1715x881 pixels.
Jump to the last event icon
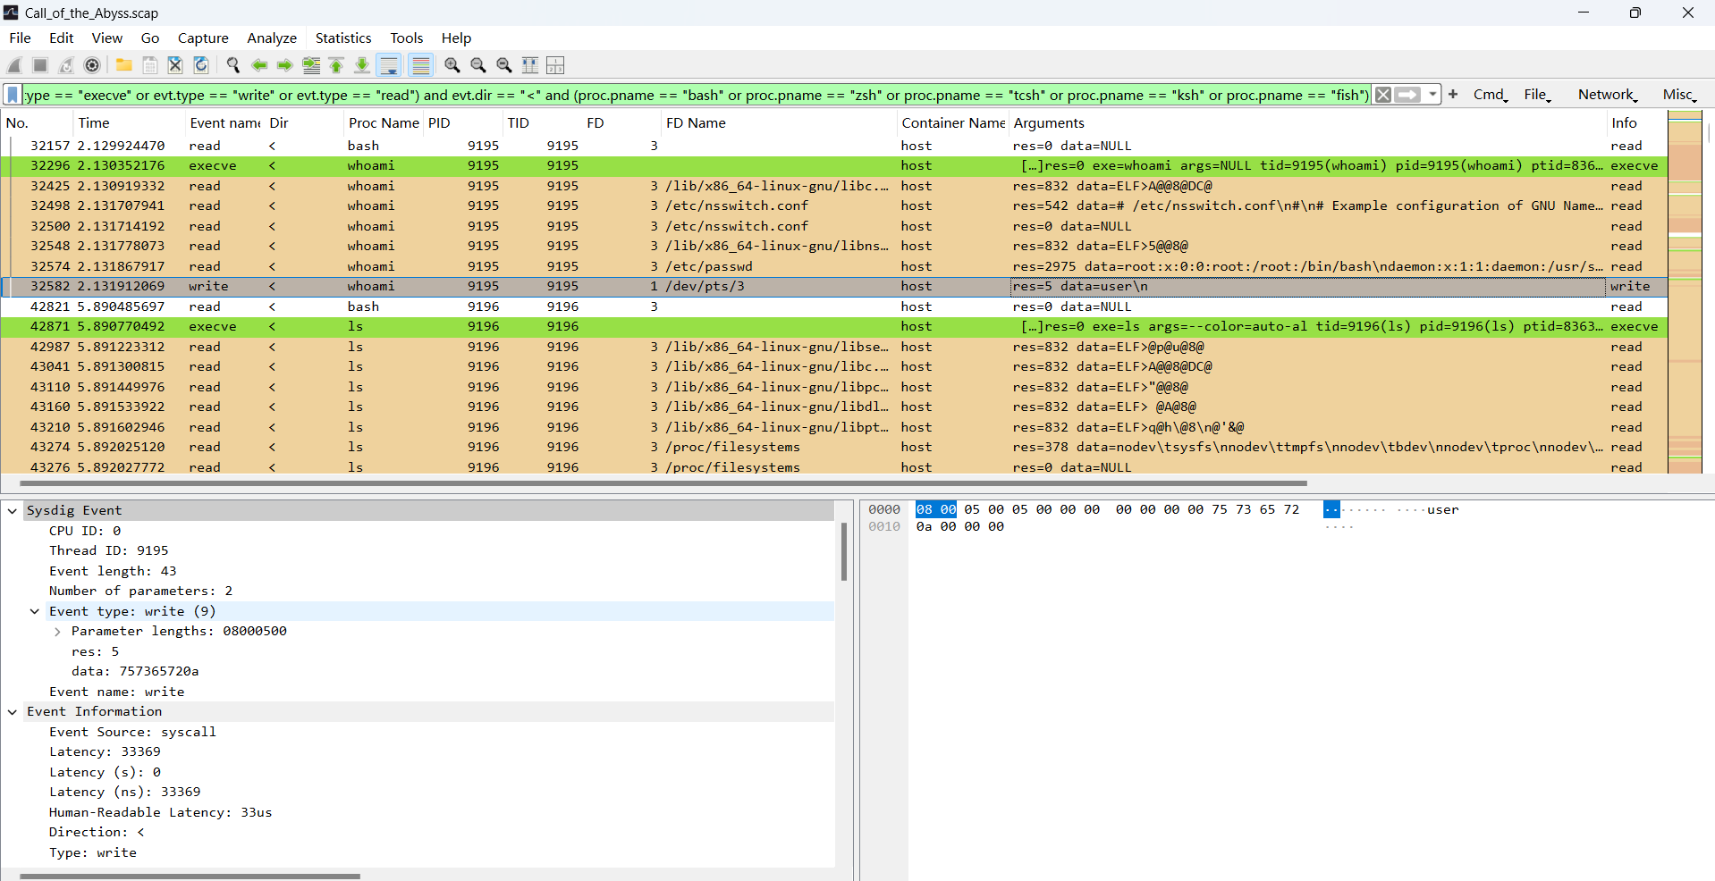point(362,65)
